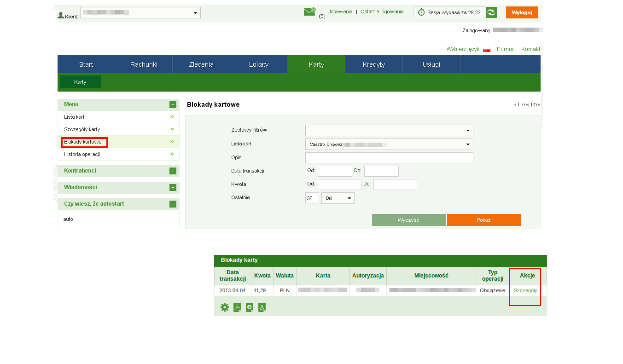
Task: Click the 'auto' text in autostart panel
Action: [68, 219]
